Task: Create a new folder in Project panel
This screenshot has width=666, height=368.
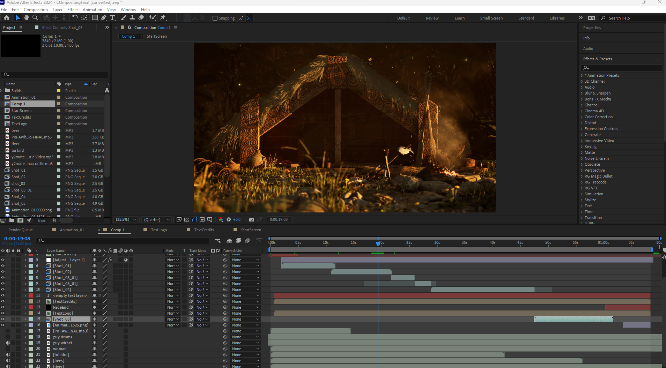Action: (12, 220)
